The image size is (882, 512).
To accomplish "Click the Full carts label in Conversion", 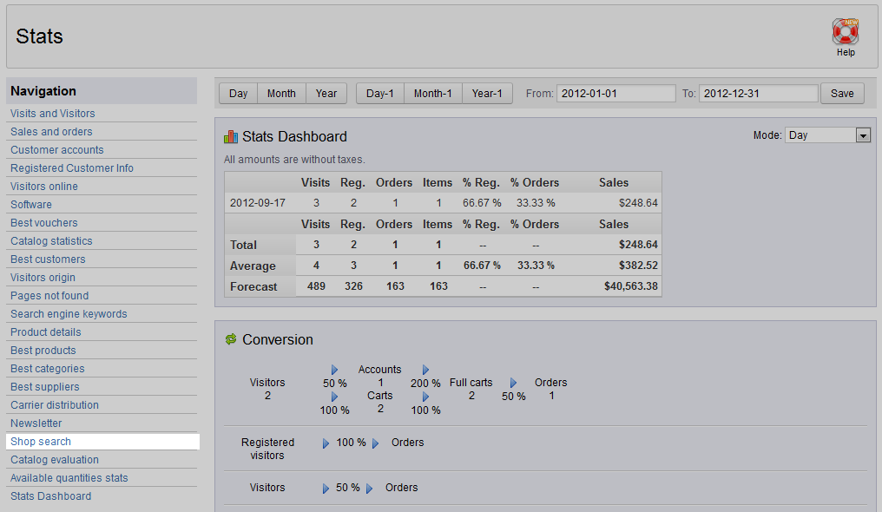I will (471, 383).
